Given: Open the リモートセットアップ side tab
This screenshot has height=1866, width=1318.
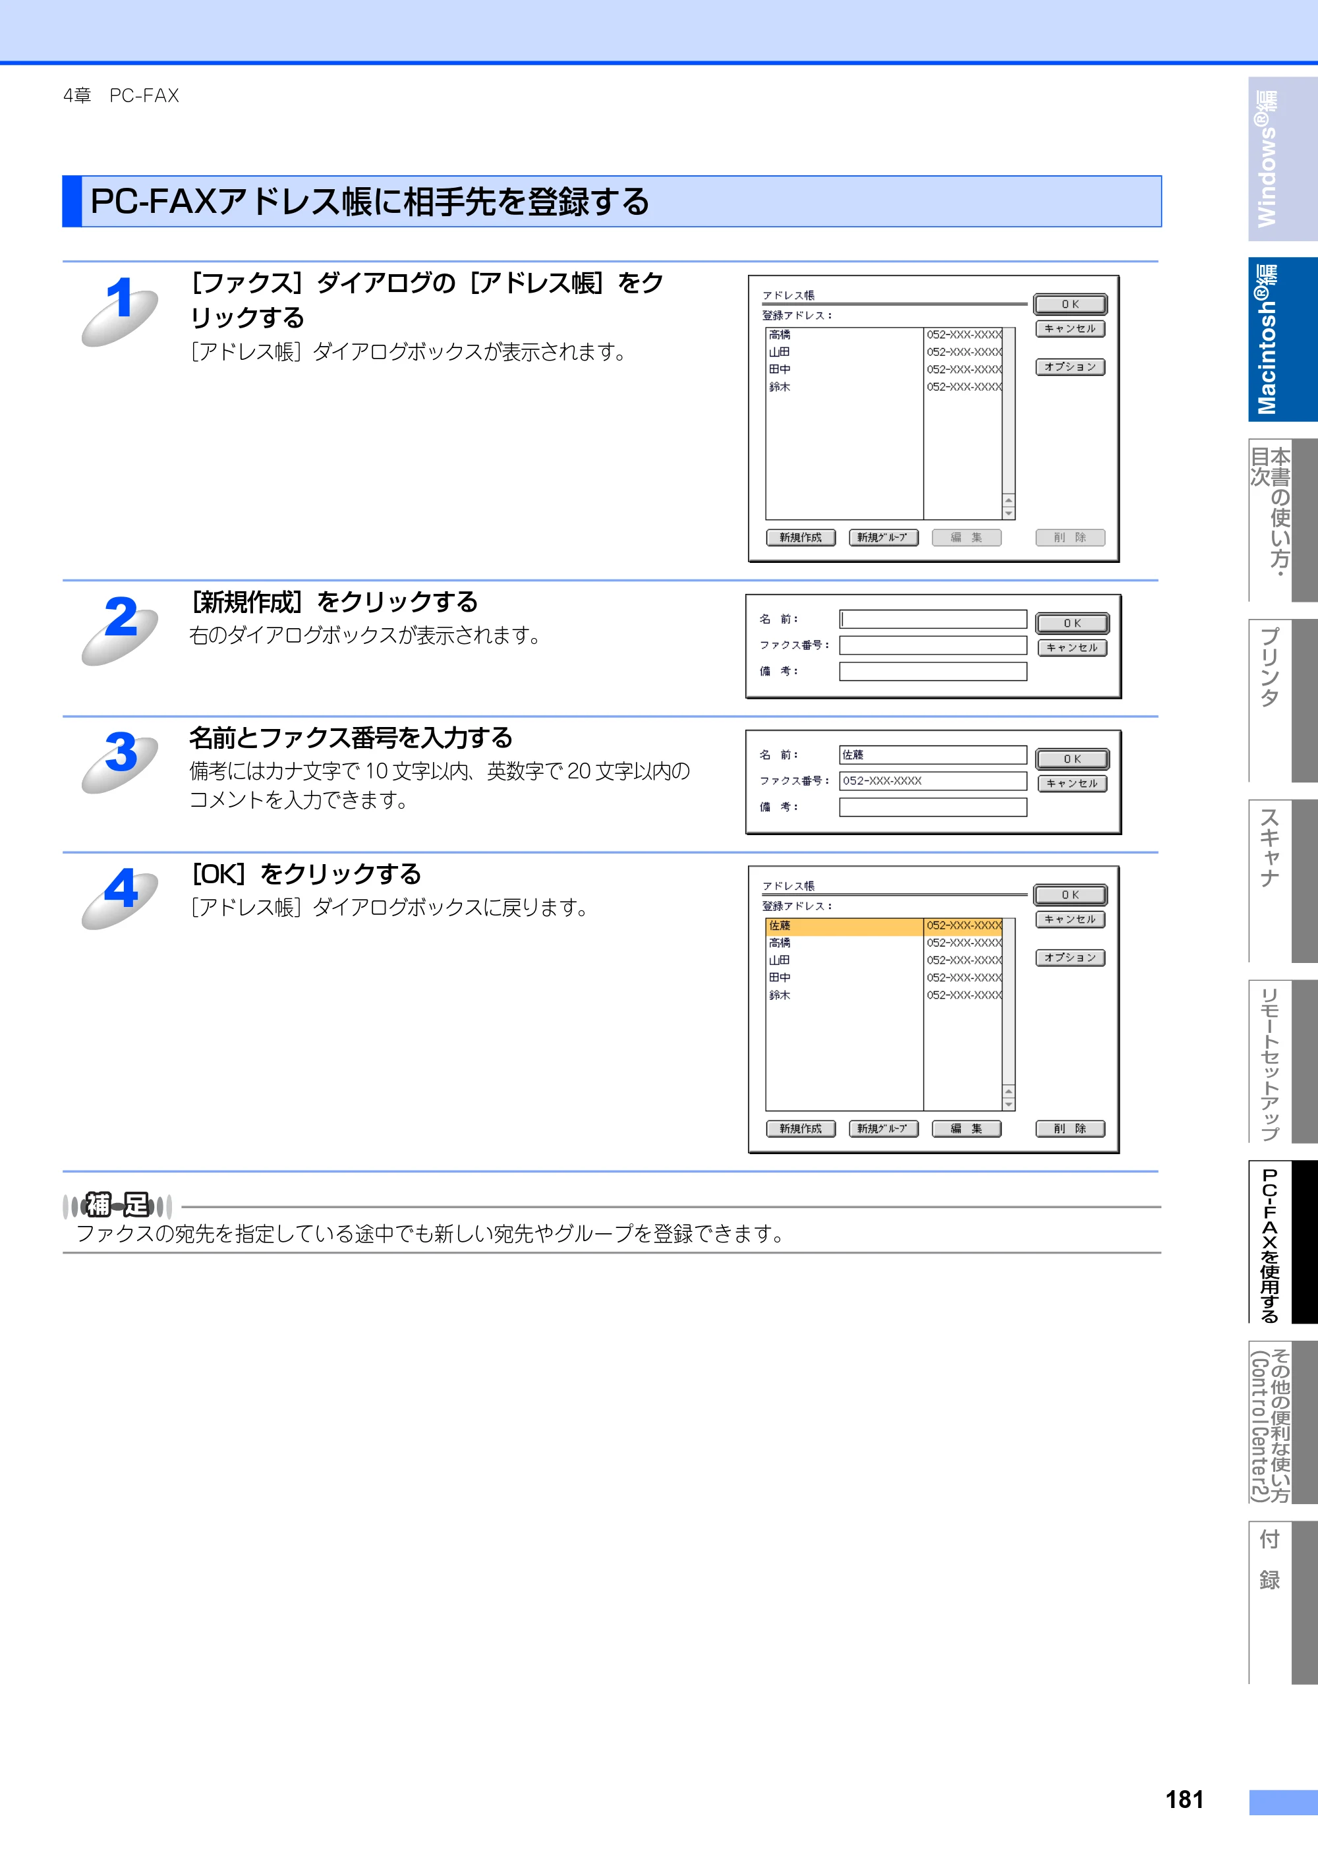Looking at the screenshot, I should point(1282,1061).
